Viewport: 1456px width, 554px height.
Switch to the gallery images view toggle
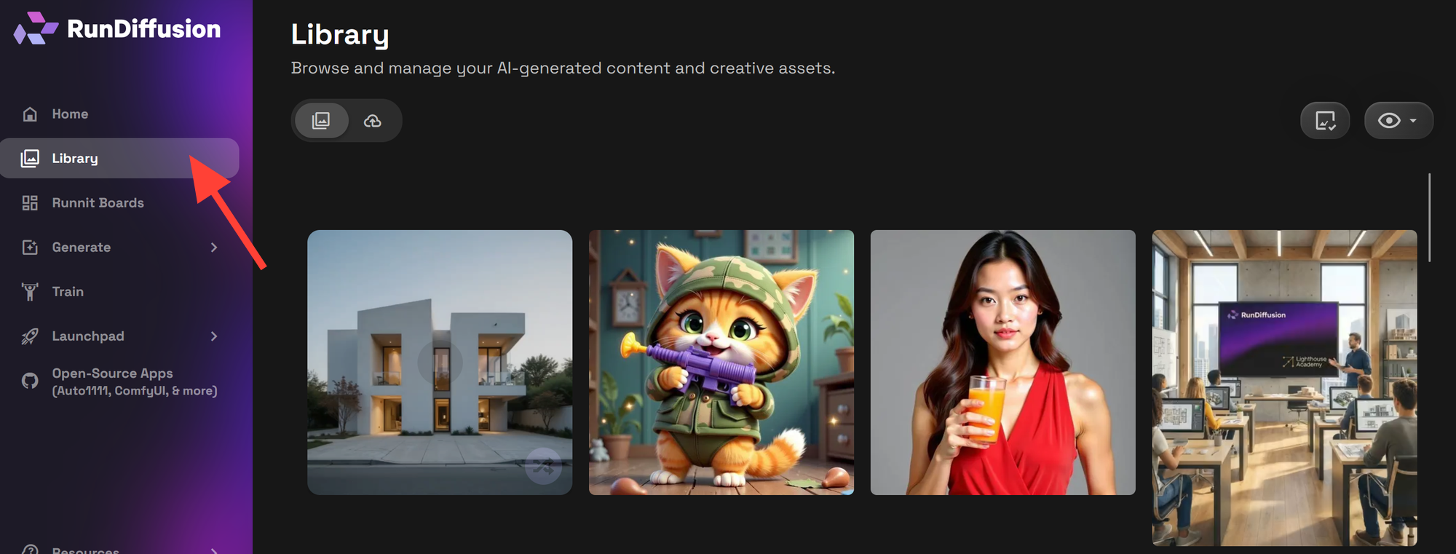point(321,121)
